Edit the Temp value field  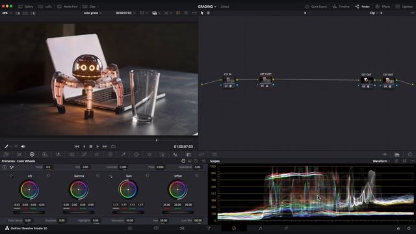[x=48, y=167]
